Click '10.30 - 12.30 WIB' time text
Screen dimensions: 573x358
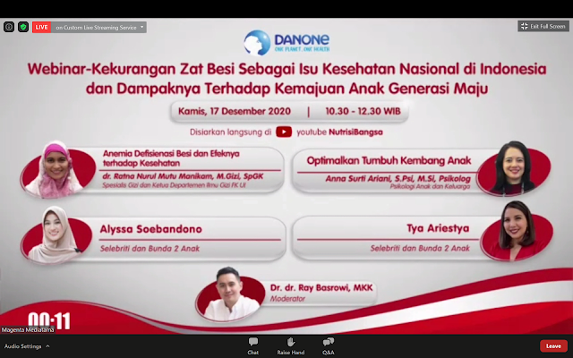(363, 111)
